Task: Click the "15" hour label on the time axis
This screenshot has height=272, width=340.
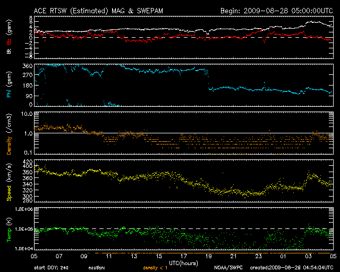Action: (159, 256)
